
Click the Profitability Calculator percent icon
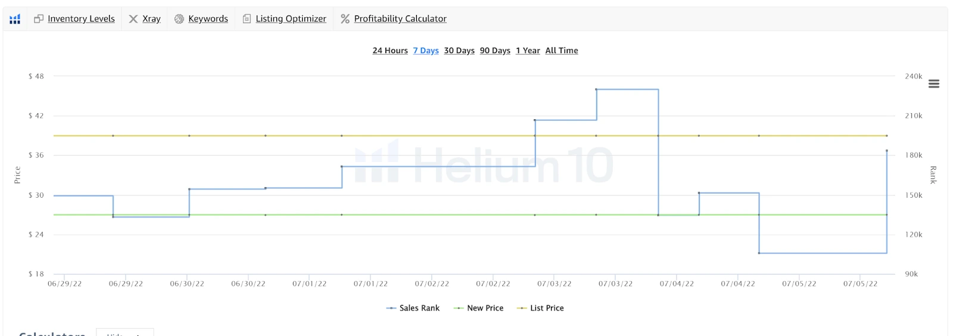click(x=345, y=19)
